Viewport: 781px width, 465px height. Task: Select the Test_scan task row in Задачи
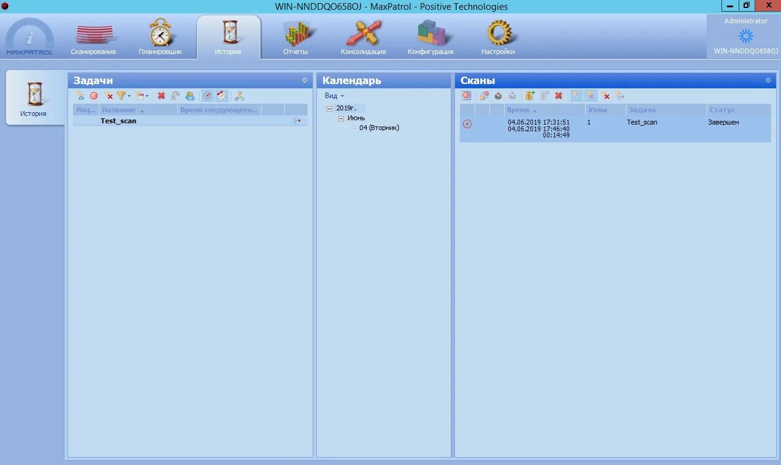(x=190, y=121)
